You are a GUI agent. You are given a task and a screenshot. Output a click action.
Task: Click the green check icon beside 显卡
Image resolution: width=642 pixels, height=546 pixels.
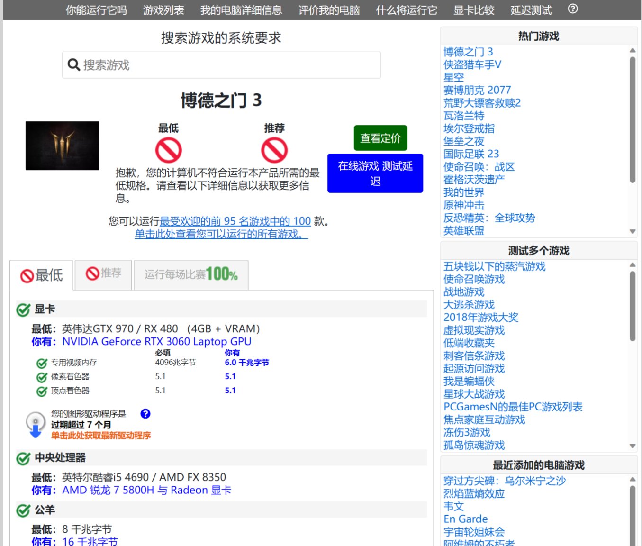click(23, 310)
